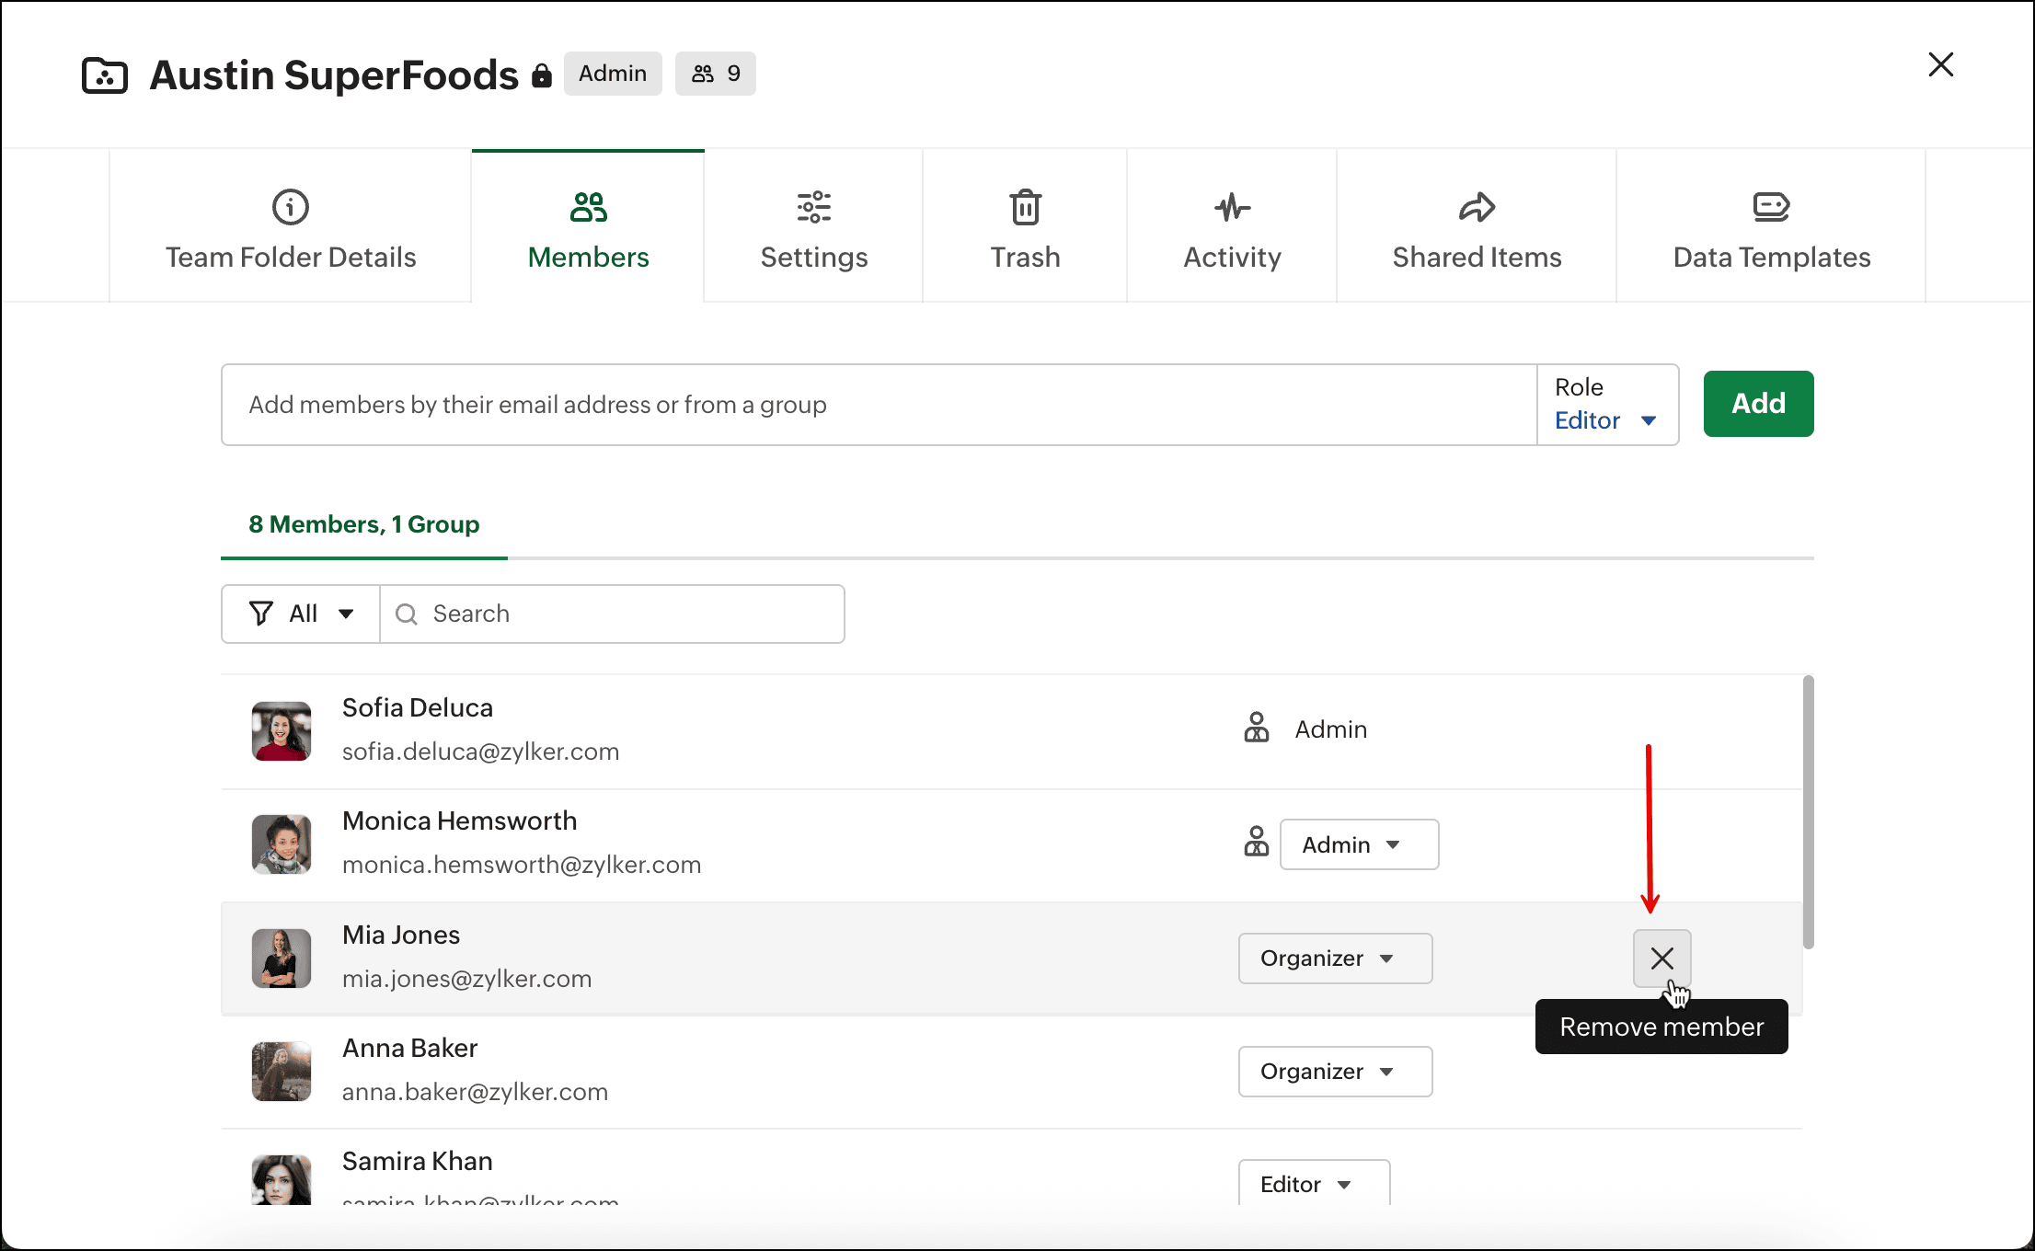Click Sofia Deluca's admin role icon
2035x1251 pixels.
tap(1256, 729)
